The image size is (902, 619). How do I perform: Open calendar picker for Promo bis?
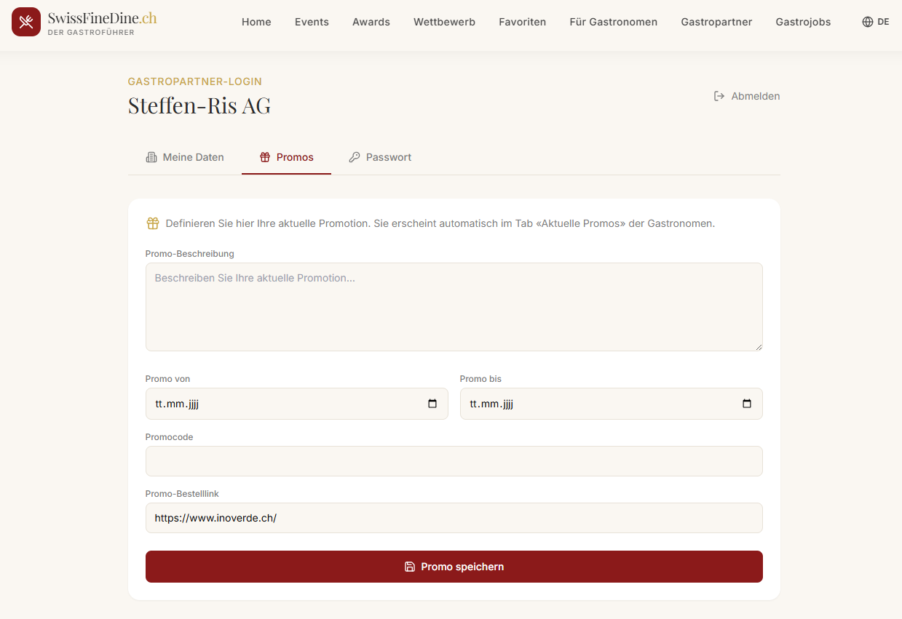pos(747,404)
